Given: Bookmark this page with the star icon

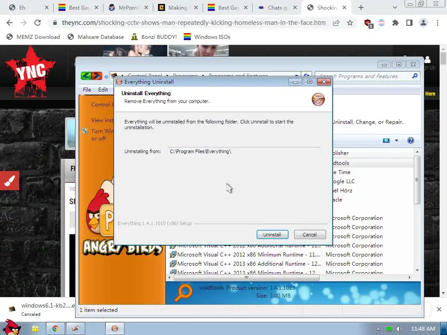Looking at the screenshot, I should click(x=350, y=23).
